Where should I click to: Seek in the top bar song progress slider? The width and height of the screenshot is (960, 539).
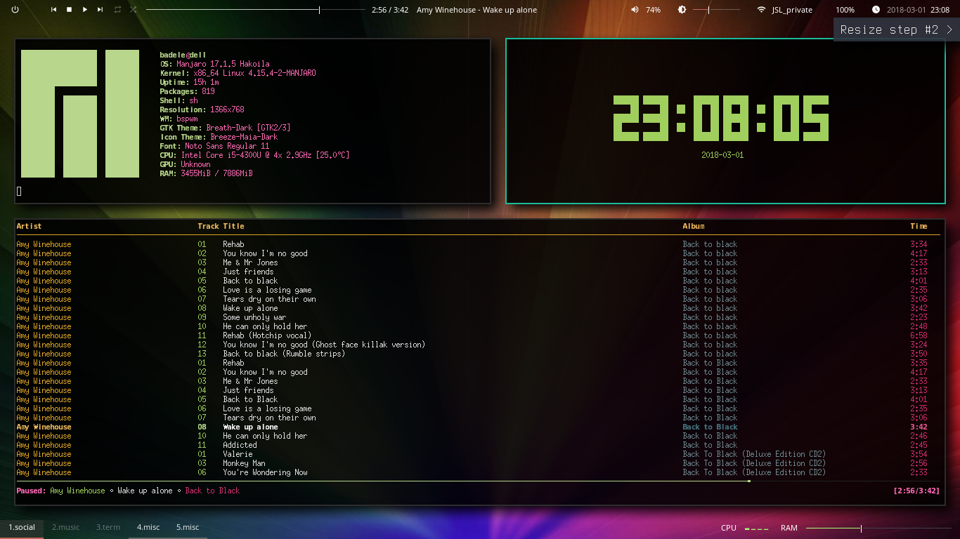click(x=254, y=10)
